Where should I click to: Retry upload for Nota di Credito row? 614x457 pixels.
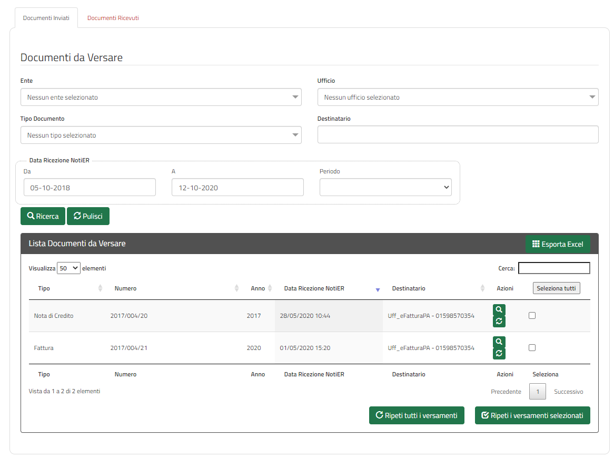[x=499, y=322]
